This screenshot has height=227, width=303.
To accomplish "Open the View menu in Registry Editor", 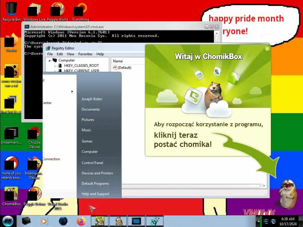I will 70,54.
